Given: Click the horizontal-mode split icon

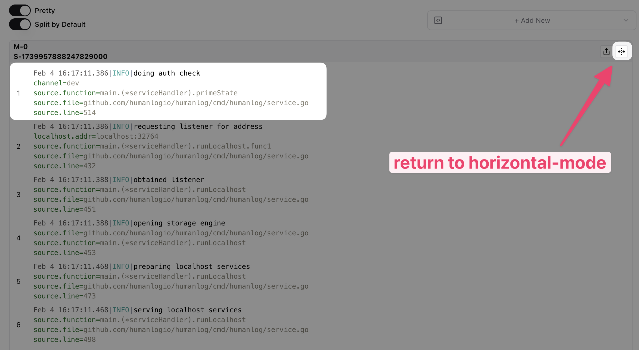Looking at the screenshot, I should pos(621,52).
